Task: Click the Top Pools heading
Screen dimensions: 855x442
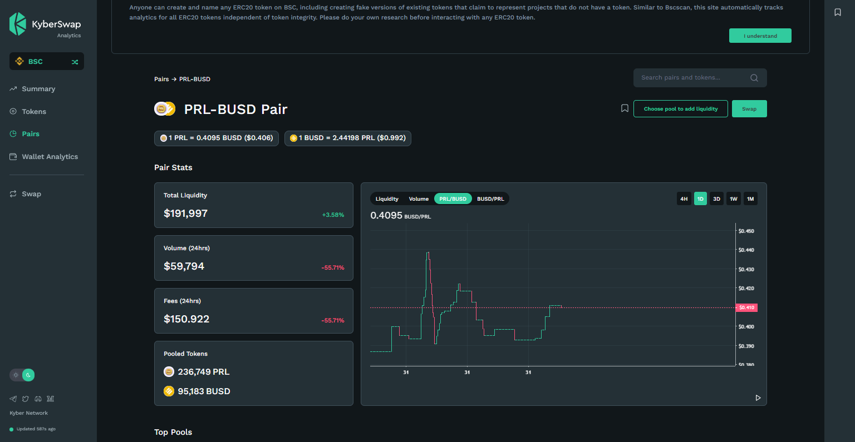Action: pos(173,432)
